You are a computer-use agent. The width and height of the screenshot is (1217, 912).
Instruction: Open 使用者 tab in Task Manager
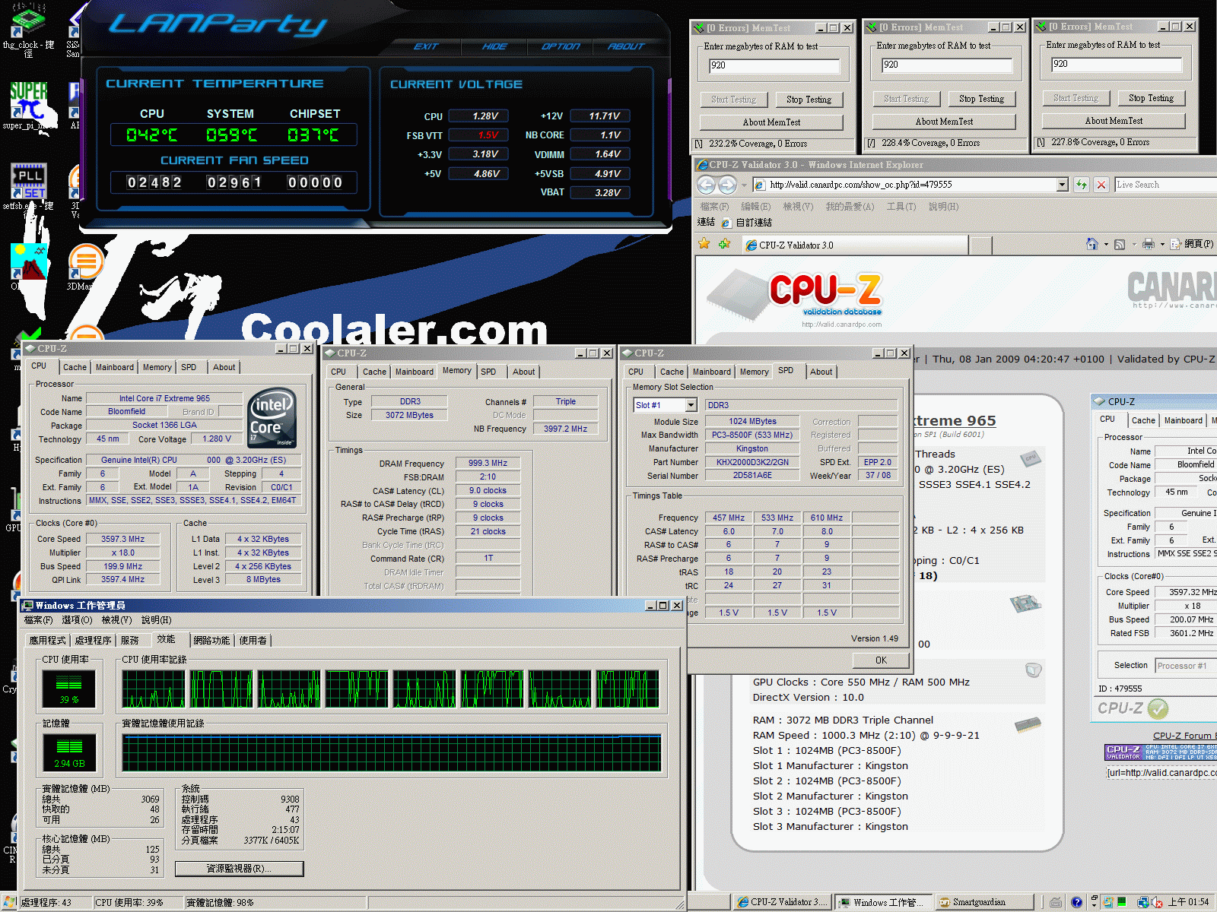253,640
